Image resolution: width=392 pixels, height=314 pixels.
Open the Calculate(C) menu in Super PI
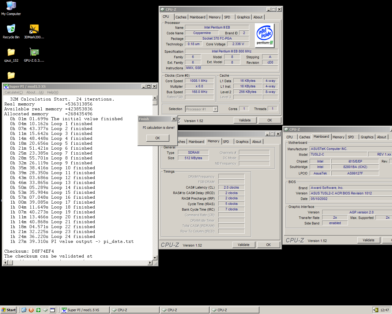click(x=14, y=92)
